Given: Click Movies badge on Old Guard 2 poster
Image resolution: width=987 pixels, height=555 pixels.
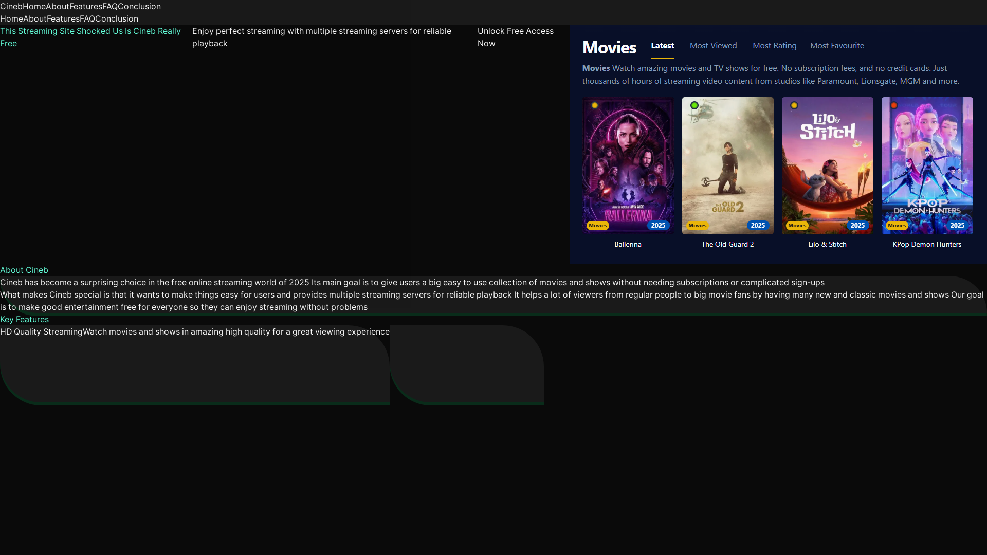Looking at the screenshot, I should [x=697, y=225].
